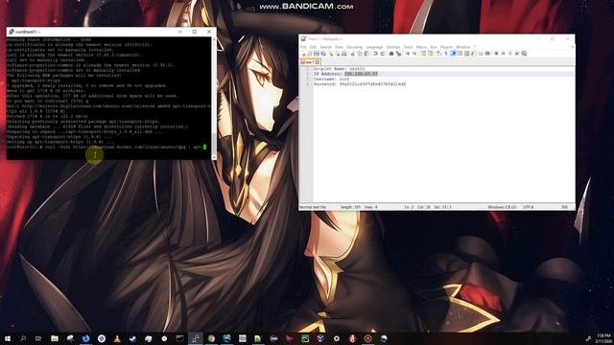Stop macro recording toolbar icon
614x345 pixels.
[503, 54]
